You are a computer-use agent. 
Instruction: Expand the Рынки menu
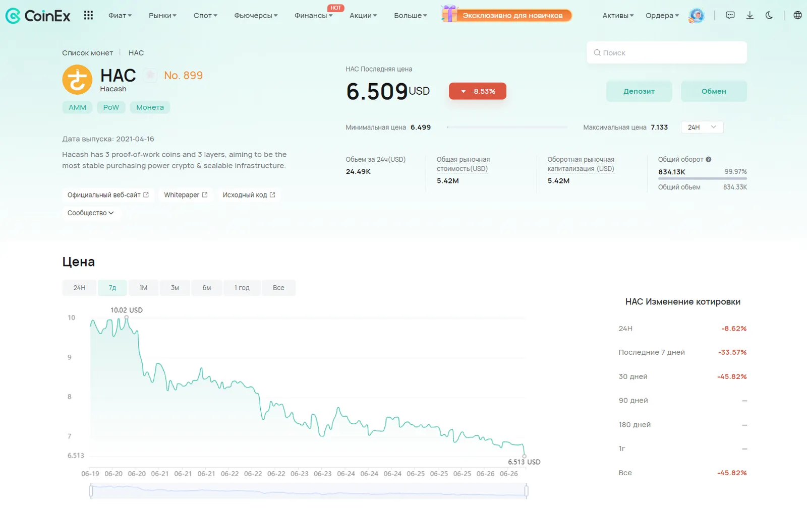(162, 16)
